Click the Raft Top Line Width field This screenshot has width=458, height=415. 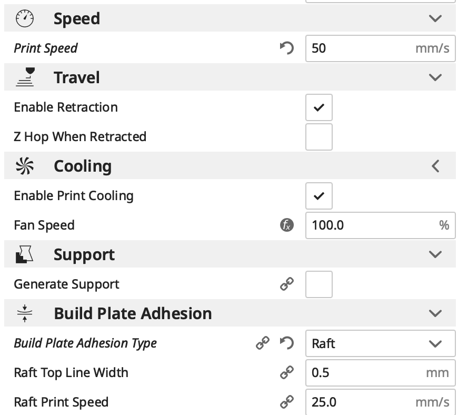point(366,373)
